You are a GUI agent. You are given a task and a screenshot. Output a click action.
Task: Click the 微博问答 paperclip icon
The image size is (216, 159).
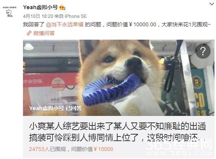tap(29, 33)
